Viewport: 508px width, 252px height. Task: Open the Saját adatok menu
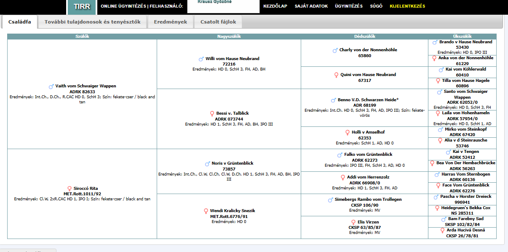[x=312, y=6]
